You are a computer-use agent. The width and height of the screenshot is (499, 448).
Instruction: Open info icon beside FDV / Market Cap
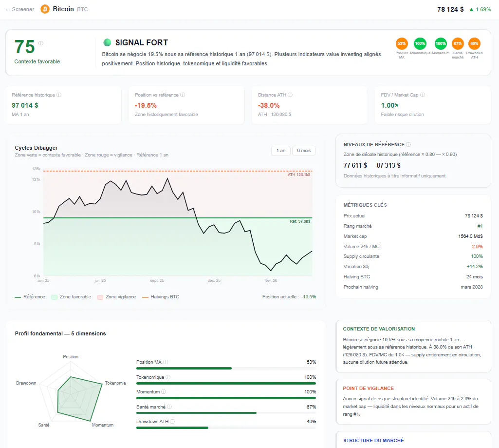click(423, 95)
